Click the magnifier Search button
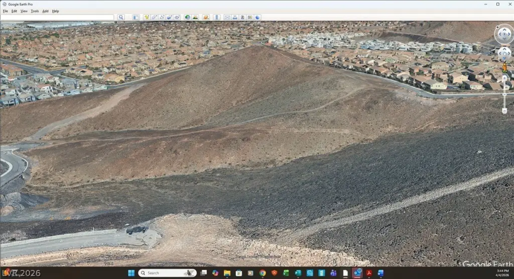The width and height of the screenshot is (514, 279). [x=120, y=17]
